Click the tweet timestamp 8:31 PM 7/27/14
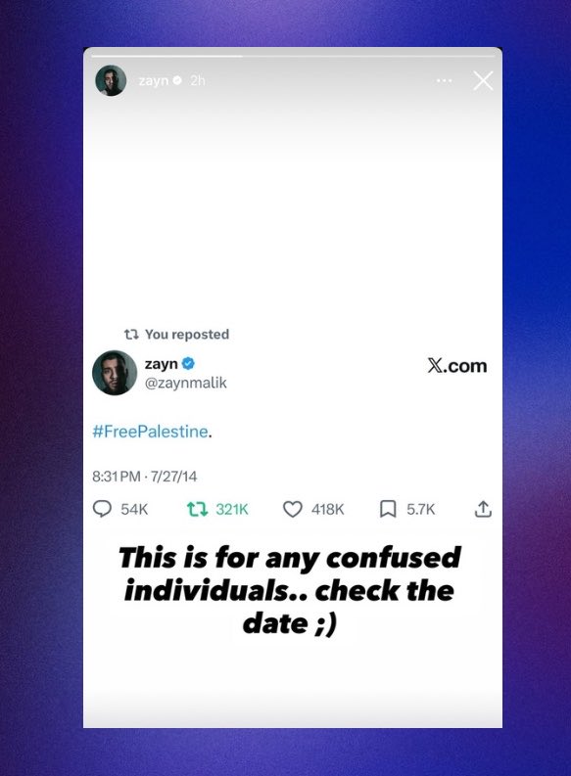 pyautogui.click(x=145, y=477)
